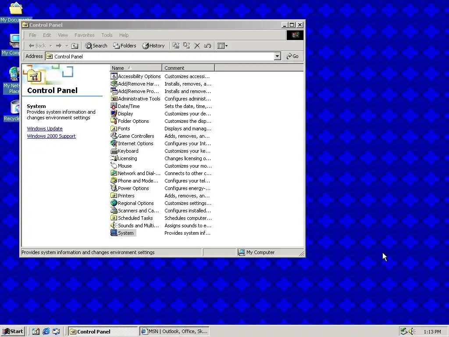Click the Move To toolbar icon
449x337 pixels.
[176, 46]
